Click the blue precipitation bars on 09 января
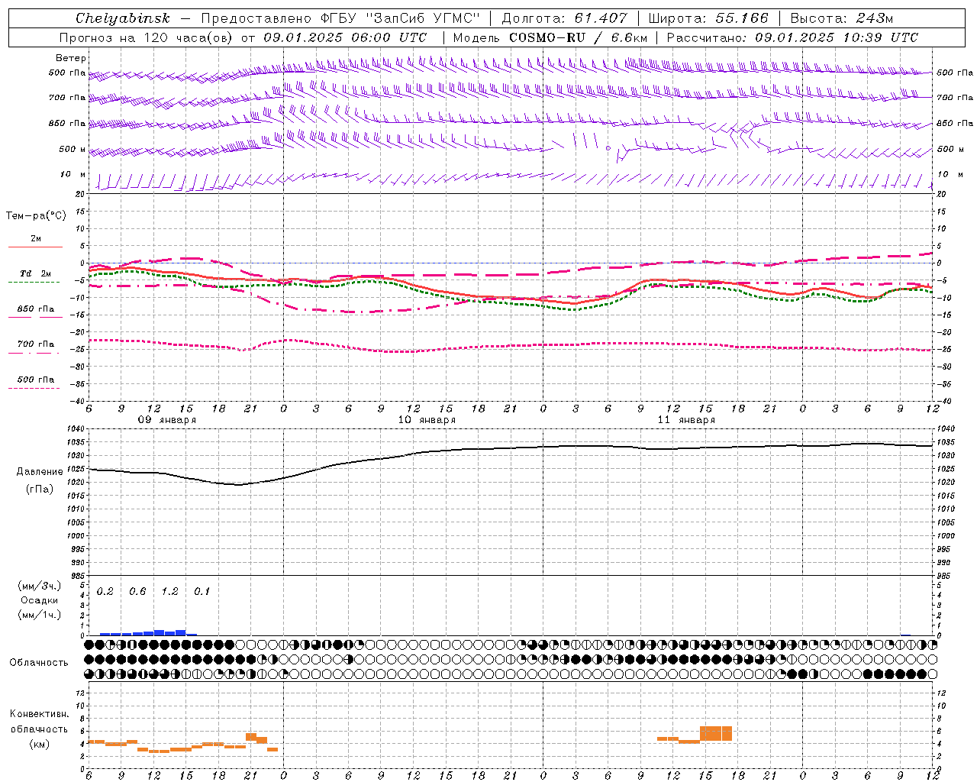Screen dimensions: 977x782 click(148, 632)
